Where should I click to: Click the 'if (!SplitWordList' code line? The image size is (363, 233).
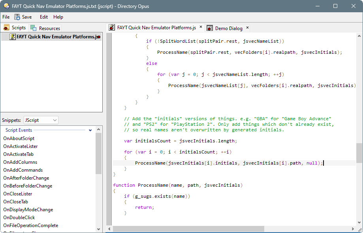point(215,41)
